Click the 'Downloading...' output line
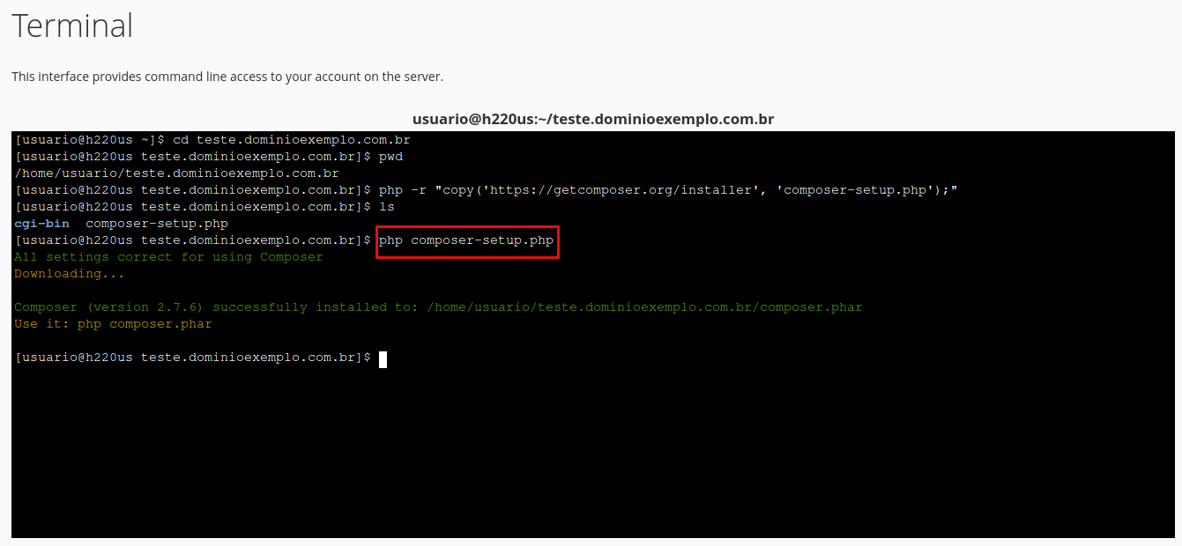 [70, 274]
